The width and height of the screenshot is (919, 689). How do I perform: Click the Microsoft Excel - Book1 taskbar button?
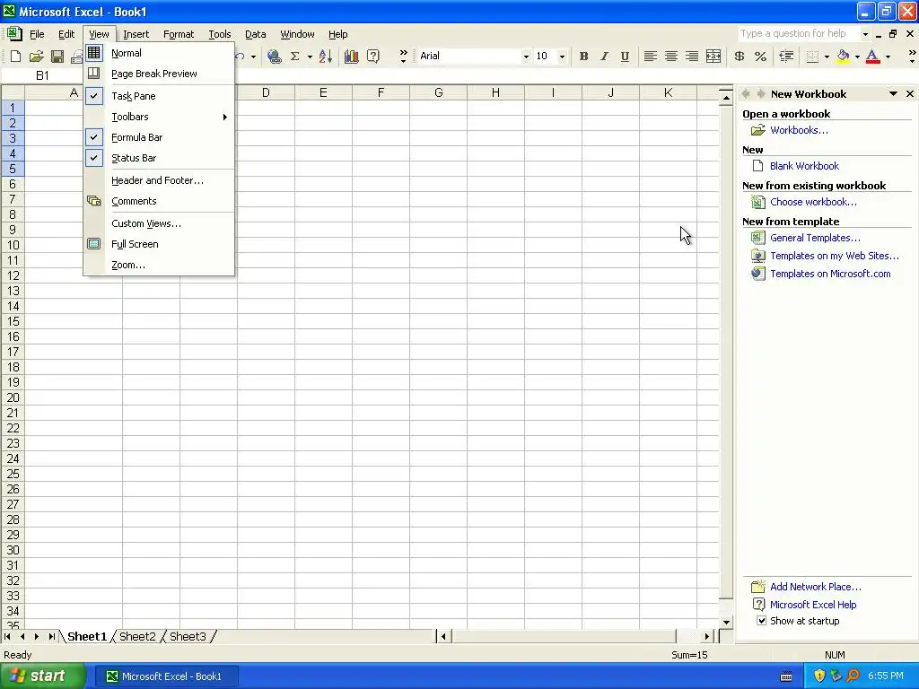166,676
